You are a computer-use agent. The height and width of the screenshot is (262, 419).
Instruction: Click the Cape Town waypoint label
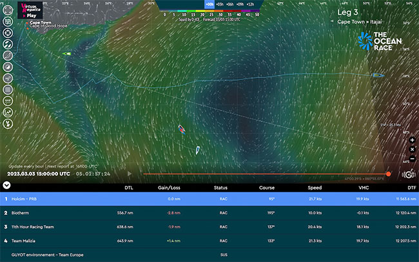point(41,23)
